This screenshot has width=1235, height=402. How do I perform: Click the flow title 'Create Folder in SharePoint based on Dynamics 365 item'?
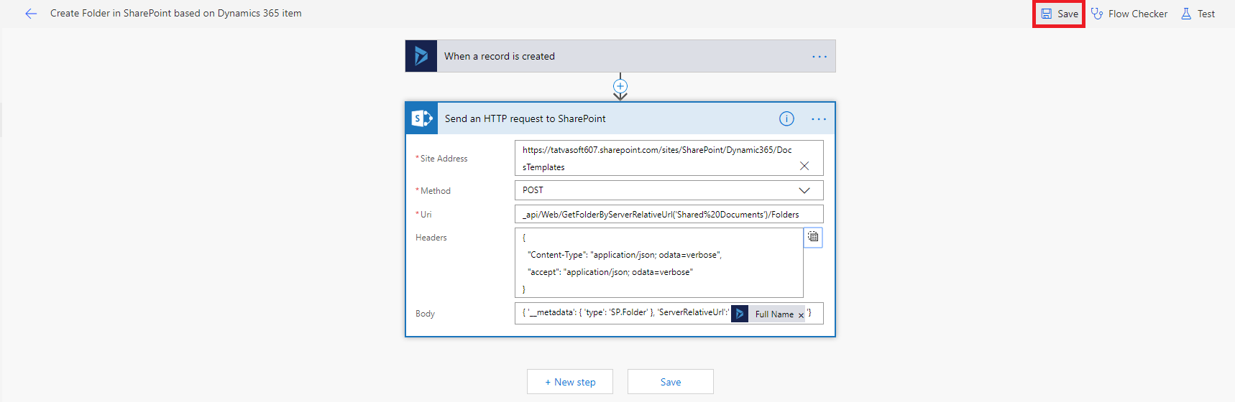(x=176, y=14)
